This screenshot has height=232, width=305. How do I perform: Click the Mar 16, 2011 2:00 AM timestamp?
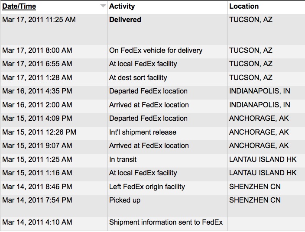(x=37, y=105)
